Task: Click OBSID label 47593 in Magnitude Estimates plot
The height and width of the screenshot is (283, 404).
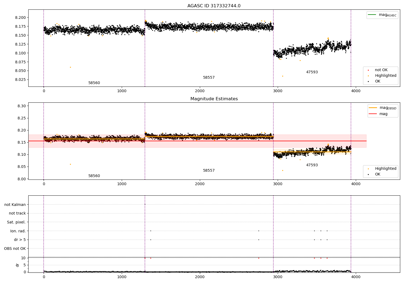Action: pos(312,165)
